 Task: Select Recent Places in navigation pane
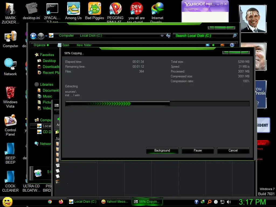(49, 73)
